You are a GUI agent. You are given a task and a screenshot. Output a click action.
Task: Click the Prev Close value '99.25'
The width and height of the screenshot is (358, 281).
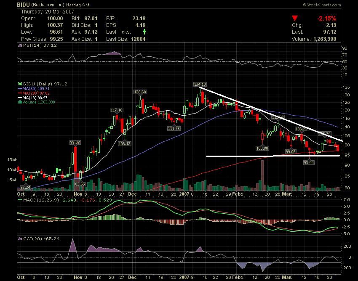click(56, 39)
